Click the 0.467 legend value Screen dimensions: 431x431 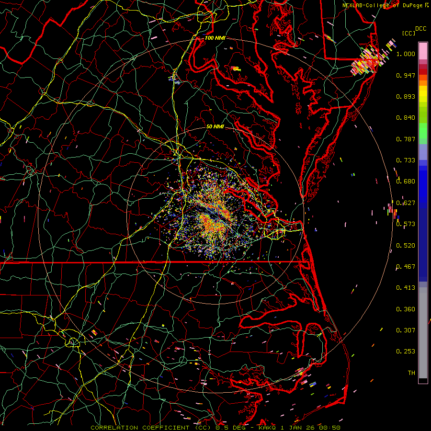tap(406, 267)
